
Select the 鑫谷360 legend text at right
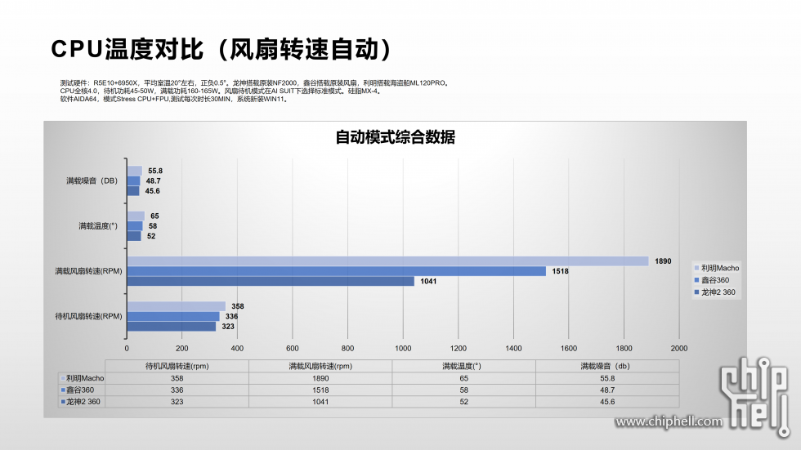point(715,280)
